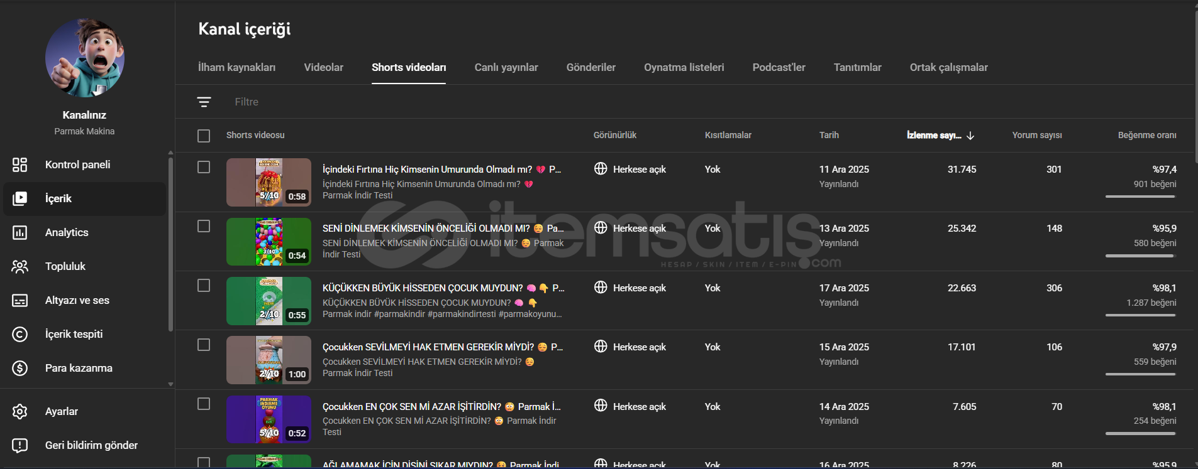Open İçerik tespiti copyright icon
1198x469 pixels.
click(19, 334)
